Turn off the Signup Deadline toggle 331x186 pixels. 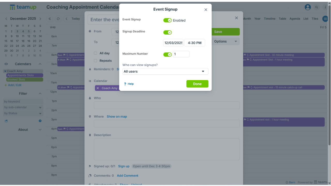coord(168,32)
